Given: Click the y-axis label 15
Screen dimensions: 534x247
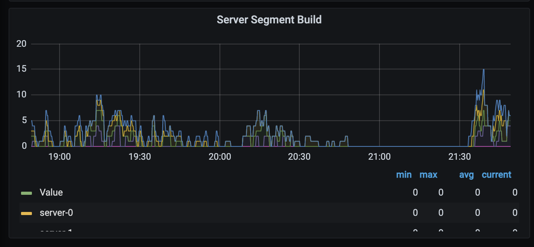Looking at the screenshot, I should coord(21,69).
